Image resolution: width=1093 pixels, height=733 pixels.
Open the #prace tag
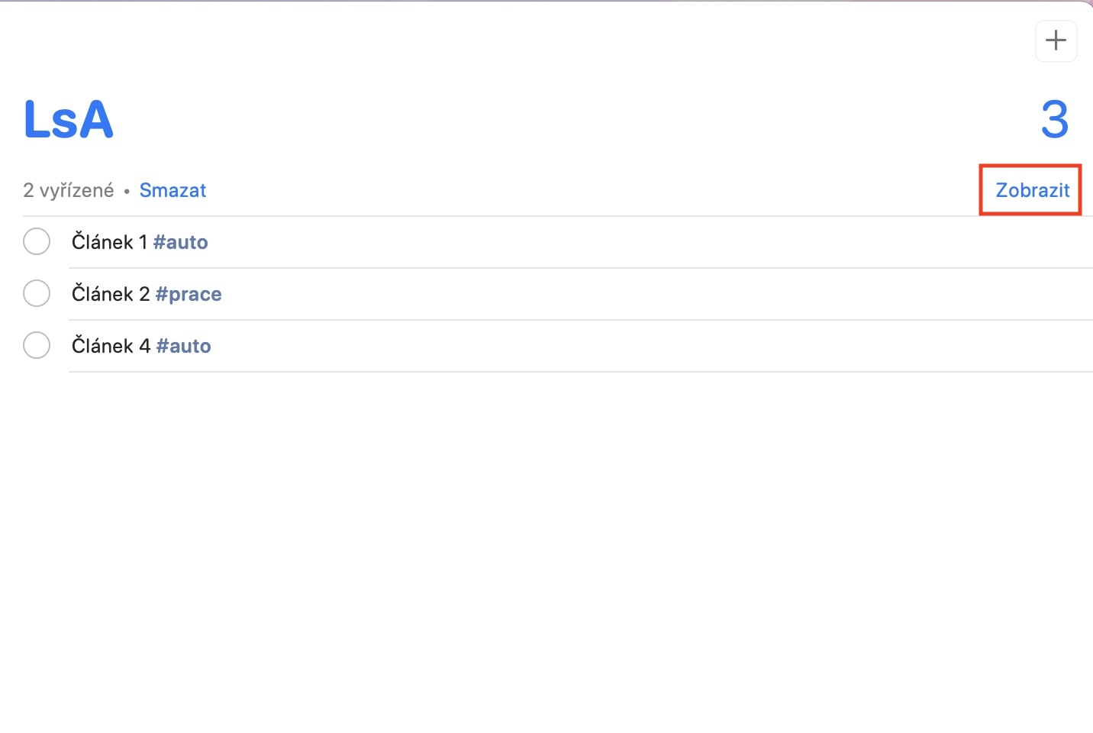(189, 294)
